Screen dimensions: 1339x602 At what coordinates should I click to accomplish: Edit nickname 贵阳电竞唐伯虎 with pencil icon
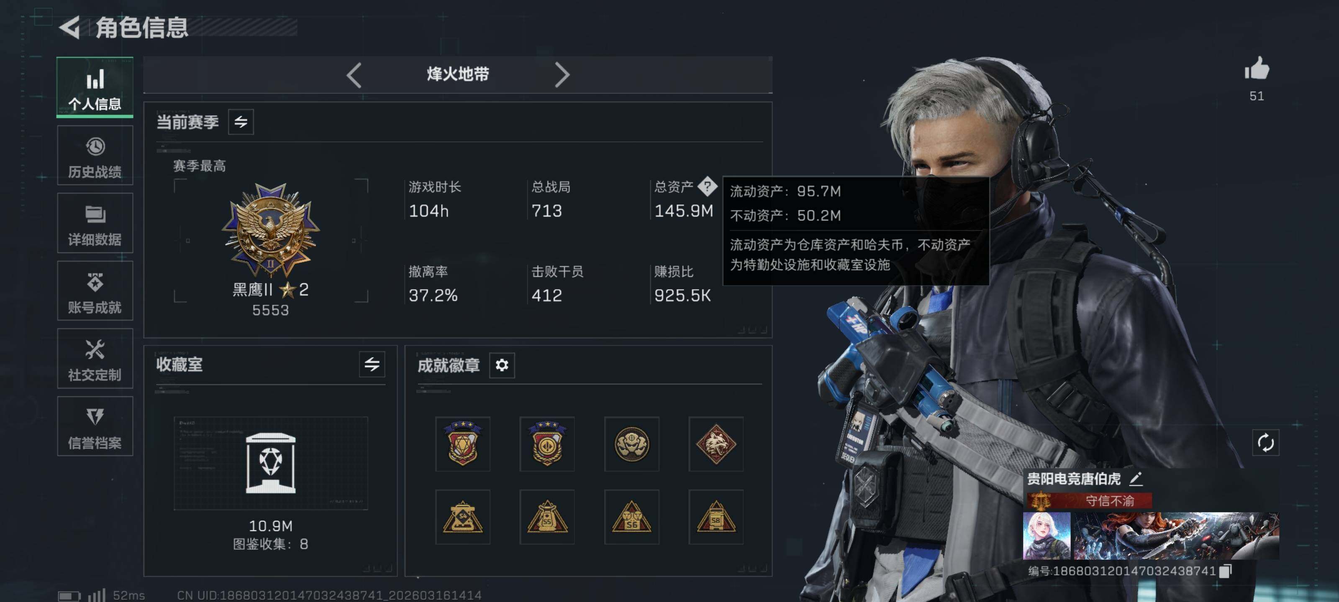[x=1136, y=478]
